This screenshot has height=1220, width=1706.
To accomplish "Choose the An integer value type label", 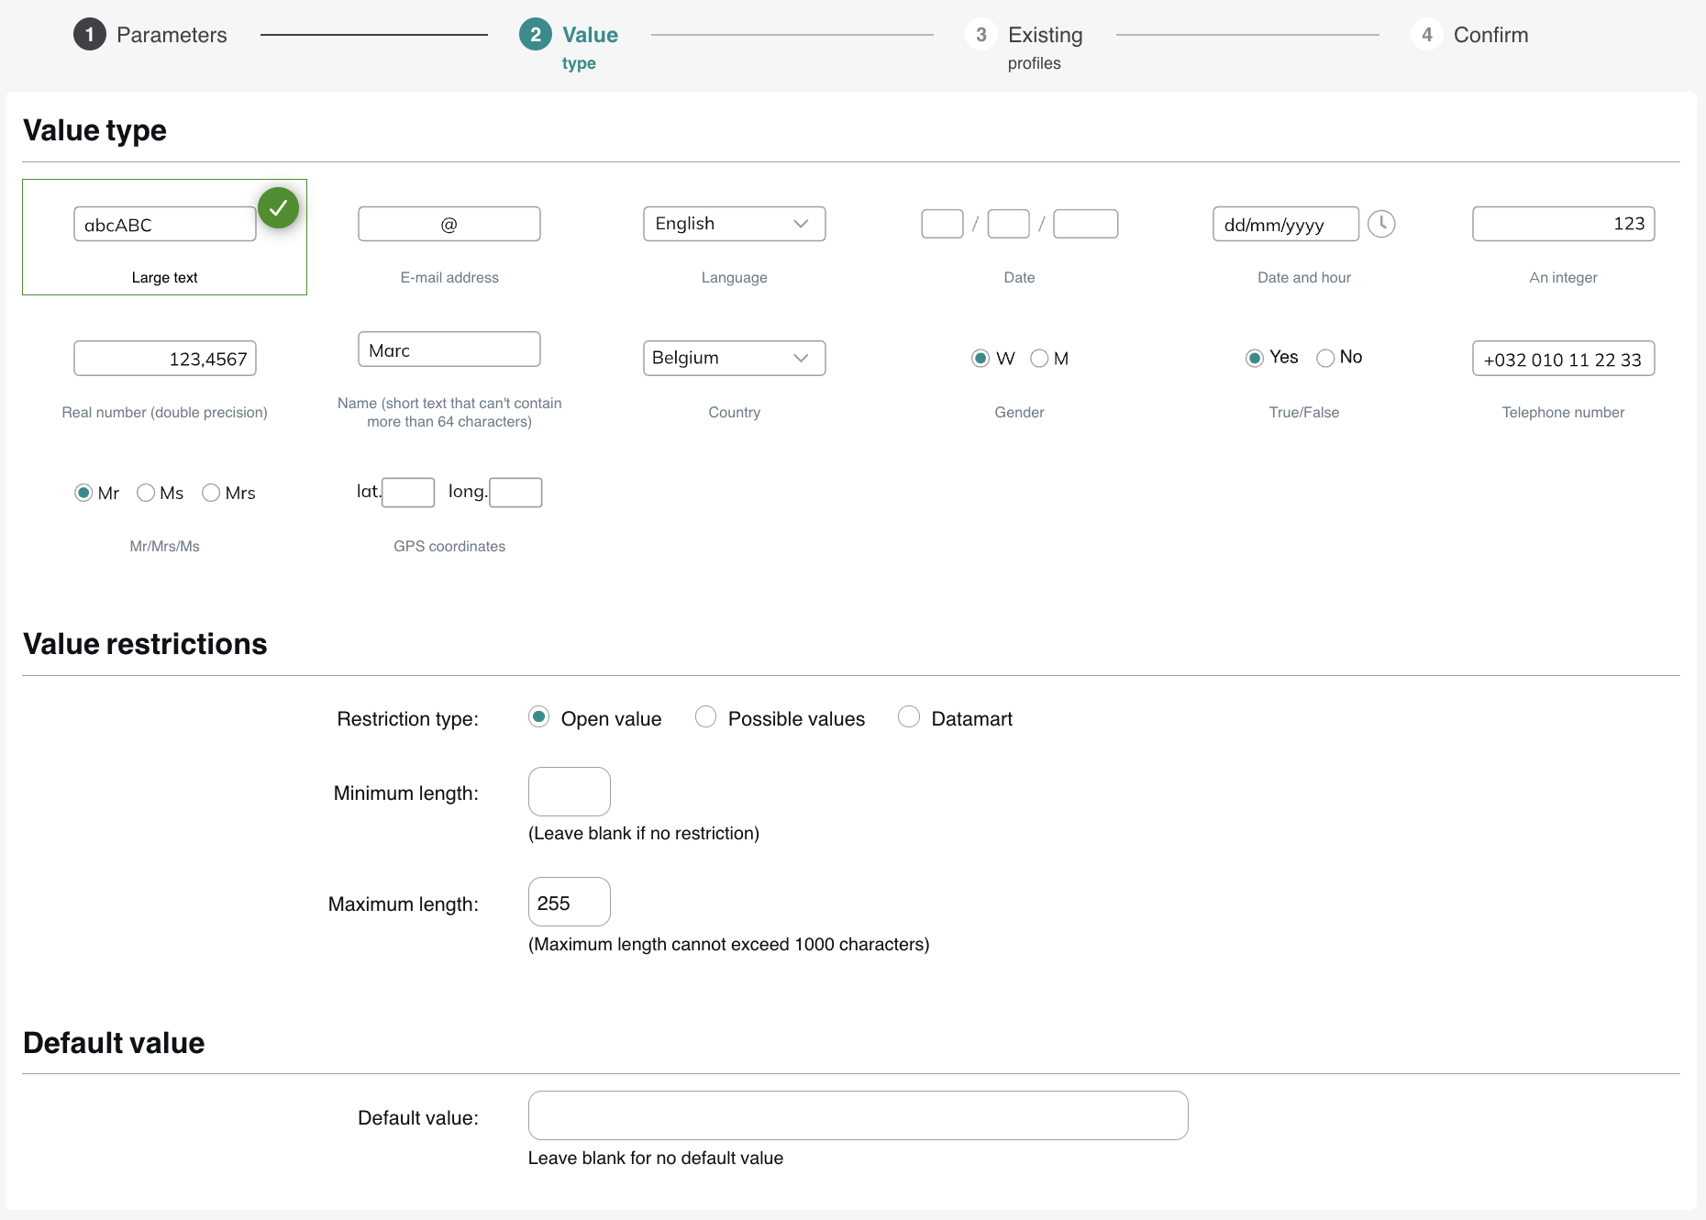I will coord(1564,277).
